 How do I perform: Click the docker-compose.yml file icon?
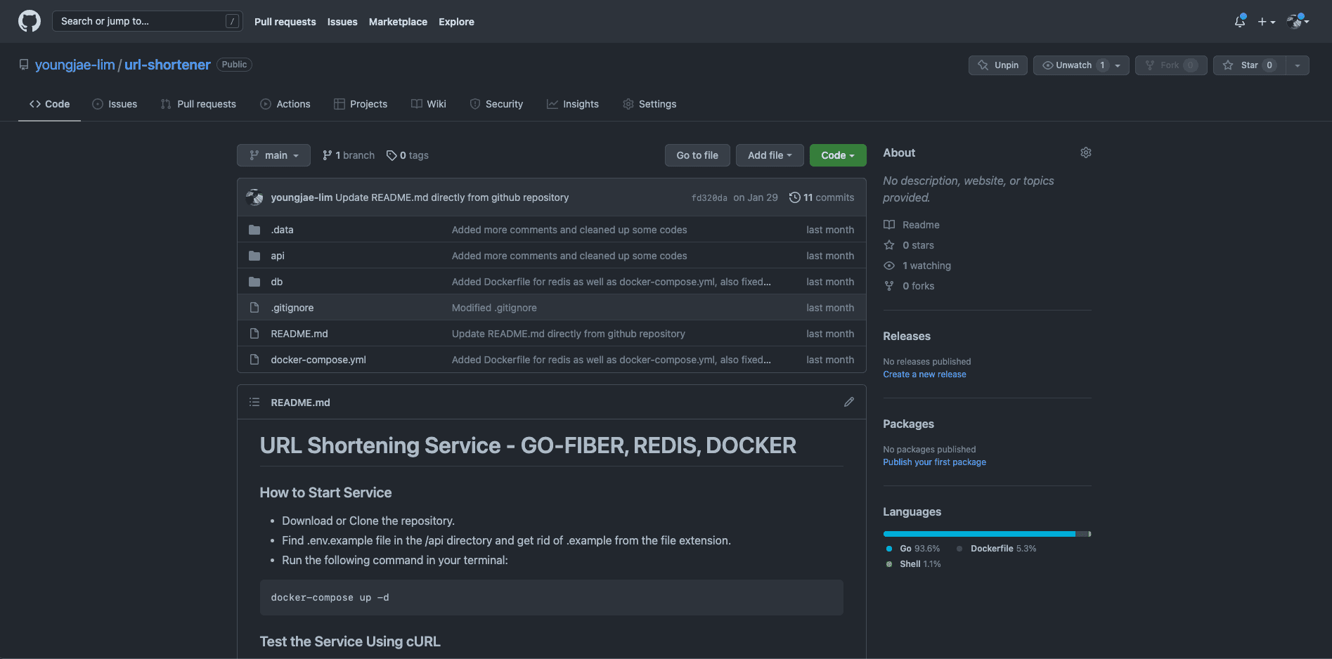coord(254,360)
